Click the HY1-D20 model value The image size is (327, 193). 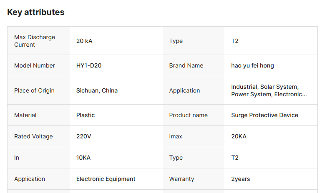(x=89, y=65)
